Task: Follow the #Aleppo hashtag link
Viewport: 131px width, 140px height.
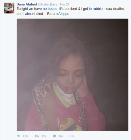Action: click(x=63, y=14)
